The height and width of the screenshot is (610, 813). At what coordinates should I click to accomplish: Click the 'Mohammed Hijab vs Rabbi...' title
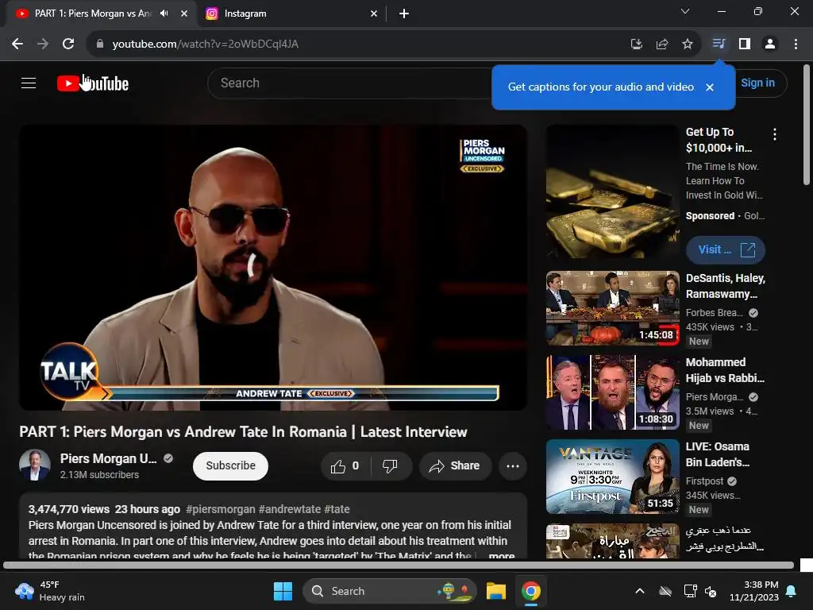tap(725, 370)
